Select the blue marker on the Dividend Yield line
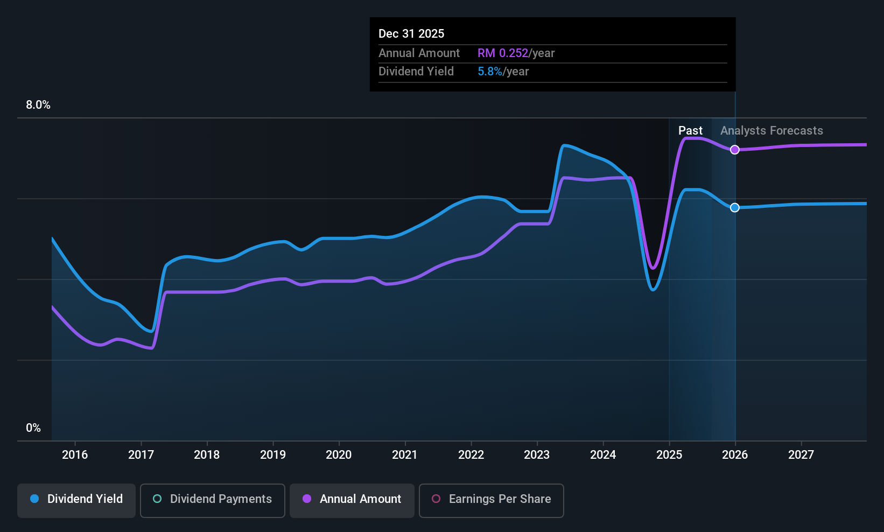This screenshot has width=884, height=532. tap(734, 207)
